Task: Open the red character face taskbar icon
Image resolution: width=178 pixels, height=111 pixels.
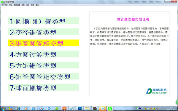Action: point(64,109)
